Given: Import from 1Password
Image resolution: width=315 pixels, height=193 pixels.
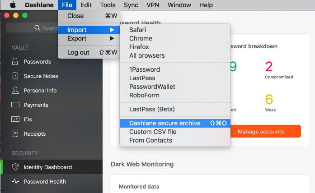Looking at the screenshot, I should tap(175, 69).
